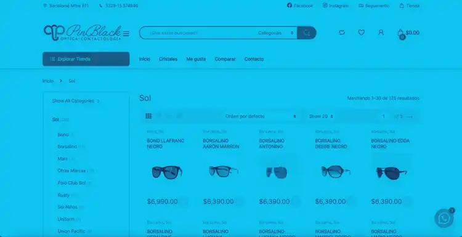
Task: Select the Rusty subcategory
Action: click(63, 195)
